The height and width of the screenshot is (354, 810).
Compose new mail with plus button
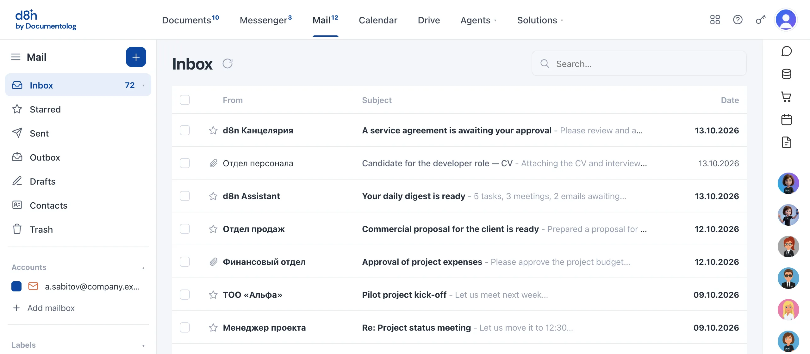click(x=136, y=57)
